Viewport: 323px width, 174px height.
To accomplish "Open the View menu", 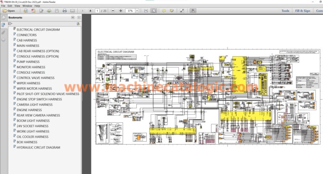I will 17,6.
